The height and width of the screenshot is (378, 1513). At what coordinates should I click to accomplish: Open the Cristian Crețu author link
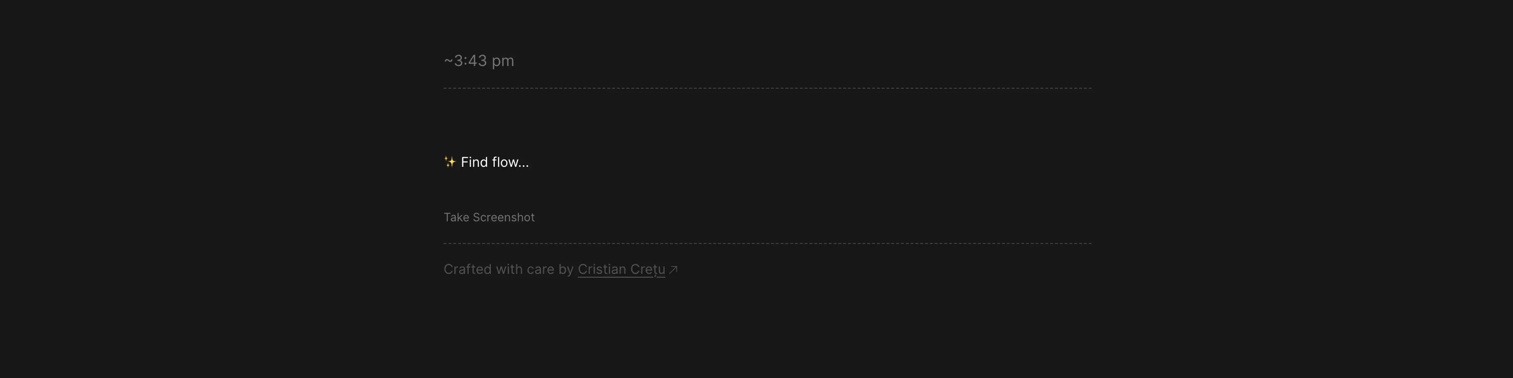tap(621, 270)
